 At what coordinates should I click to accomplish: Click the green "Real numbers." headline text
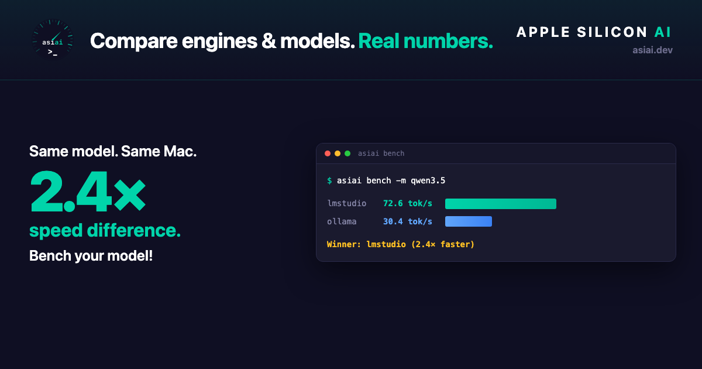(x=425, y=41)
